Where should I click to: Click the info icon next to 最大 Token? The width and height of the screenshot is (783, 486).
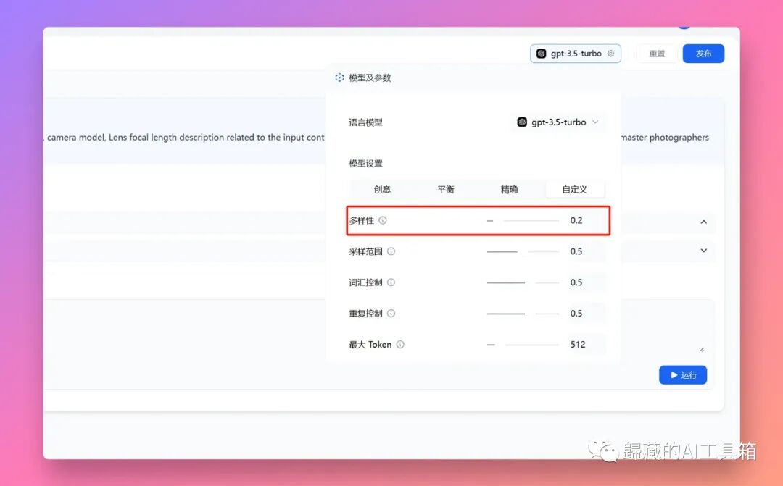[x=400, y=344]
